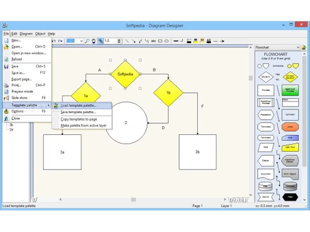The width and height of the screenshot is (310, 232).
Task: Click Make palette from active layer
Action: pyautogui.click(x=82, y=126)
